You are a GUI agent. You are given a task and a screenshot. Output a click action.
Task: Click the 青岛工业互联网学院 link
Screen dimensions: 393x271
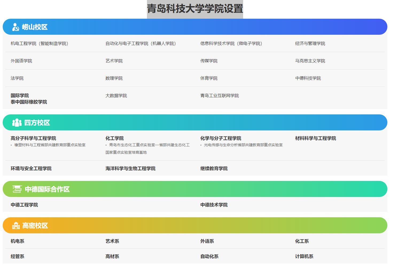219,96
